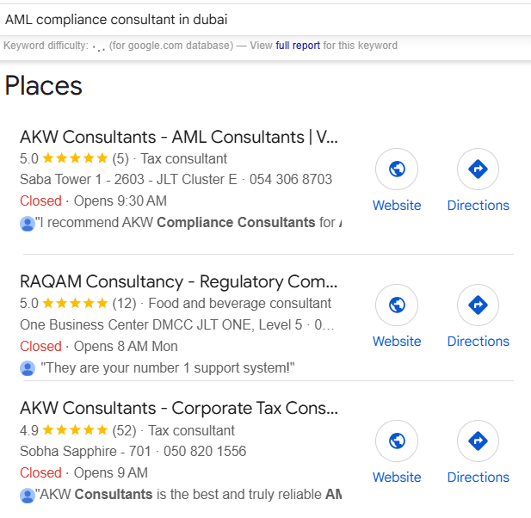The image size is (531, 518).
Task: Open RAQAM Consultancy - Regulatory listing title
Action: pyautogui.click(x=178, y=281)
